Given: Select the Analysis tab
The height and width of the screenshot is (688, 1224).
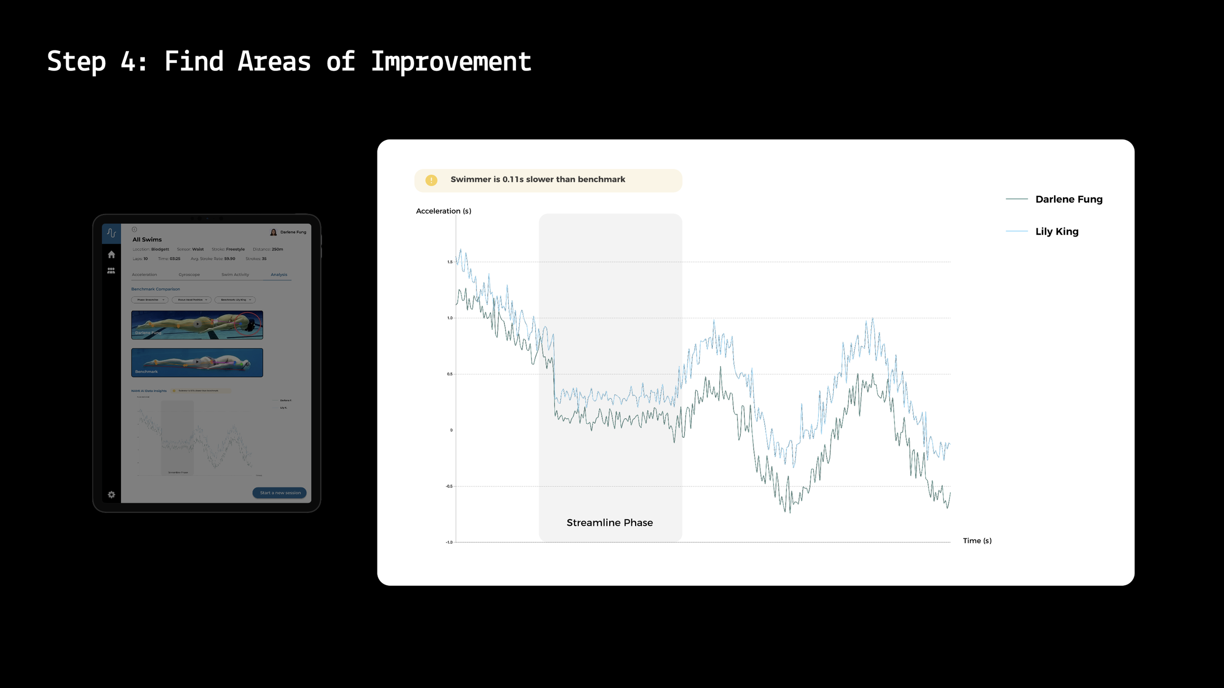Looking at the screenshot, I should coord(279,275).
